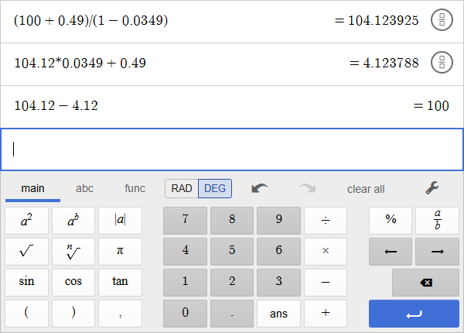Insert the tan function
464x333 pixels.
[x=120, y=283]
